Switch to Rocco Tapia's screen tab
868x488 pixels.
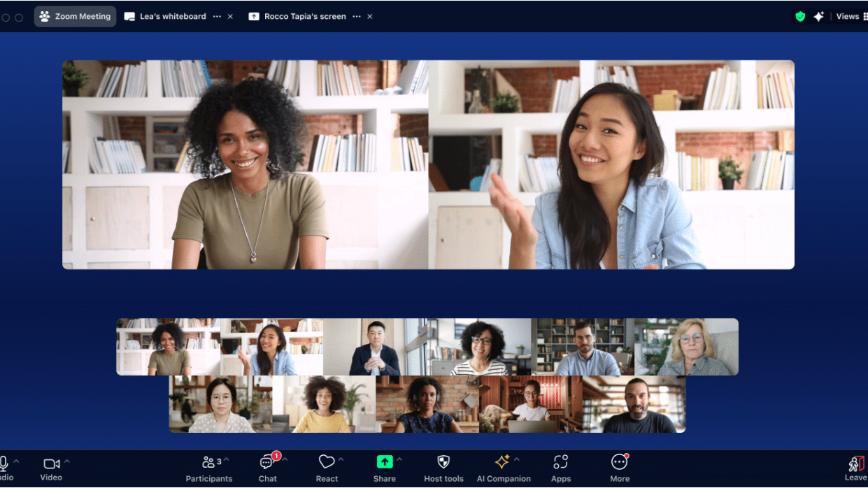[x=297, y=16]
